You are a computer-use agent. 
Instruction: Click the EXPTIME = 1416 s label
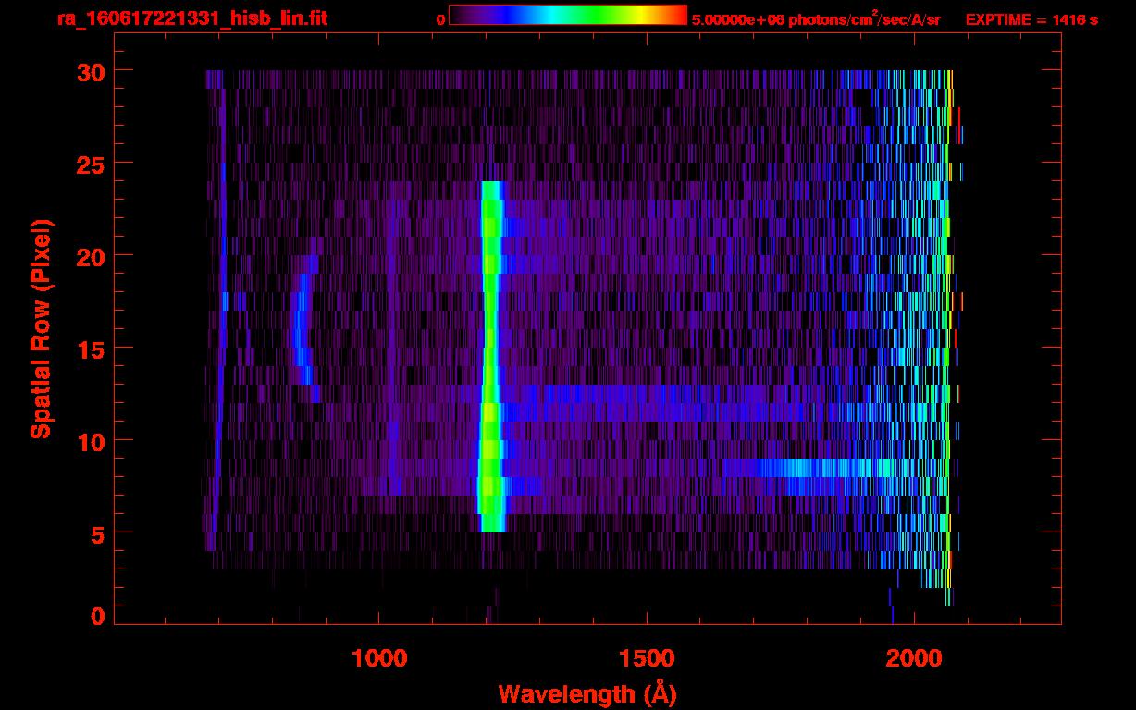tap(1031, 19)
